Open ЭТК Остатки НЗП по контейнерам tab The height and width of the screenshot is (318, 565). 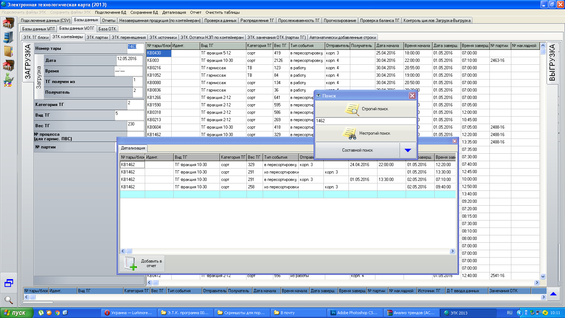click(x=212, y=37)
